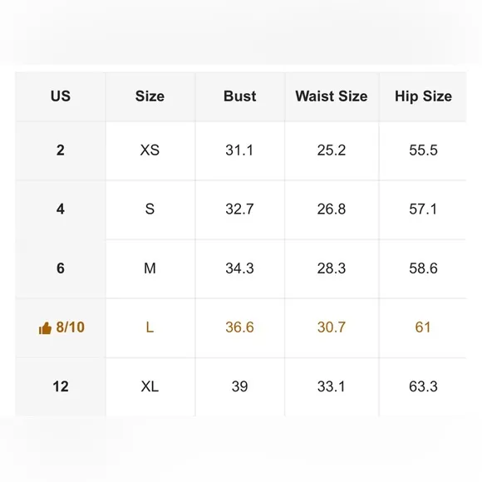Click the 61 hip size value
Image resolution: width=482 pixels, height=482 pixels.
[423, 327]
